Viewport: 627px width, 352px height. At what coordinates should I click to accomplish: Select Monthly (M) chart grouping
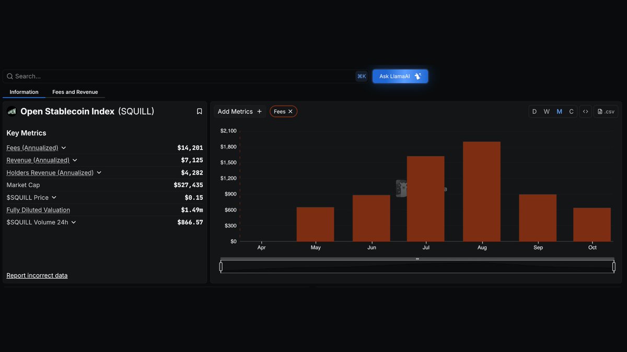tap(560, 112)
